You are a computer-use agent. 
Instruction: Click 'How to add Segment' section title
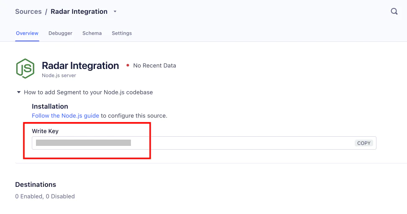(88, 92)
